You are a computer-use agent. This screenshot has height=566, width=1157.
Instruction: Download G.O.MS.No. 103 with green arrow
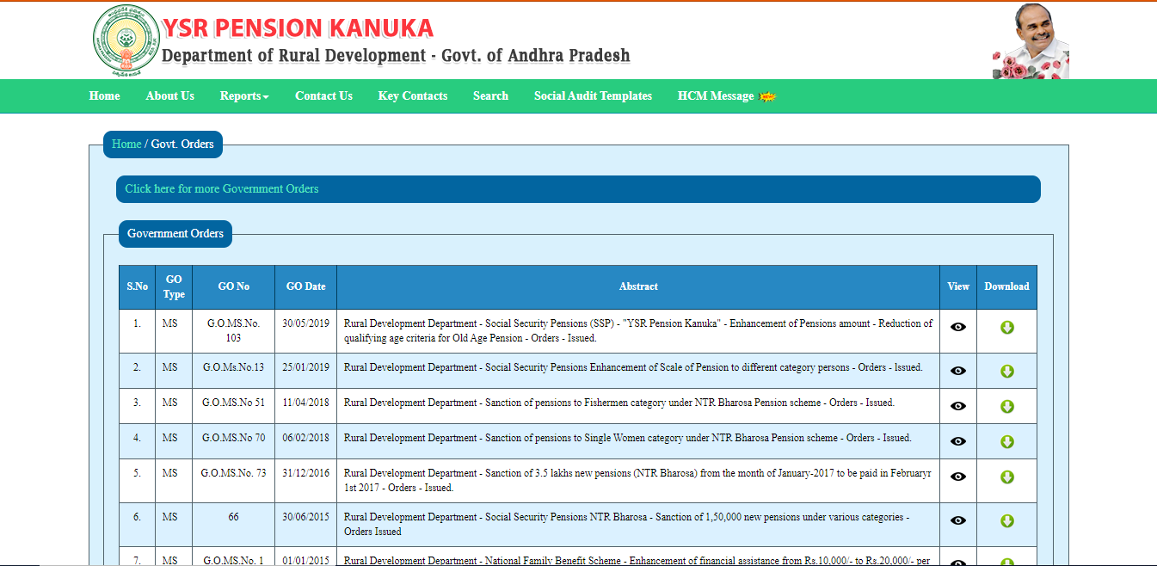pos(1007,327)
